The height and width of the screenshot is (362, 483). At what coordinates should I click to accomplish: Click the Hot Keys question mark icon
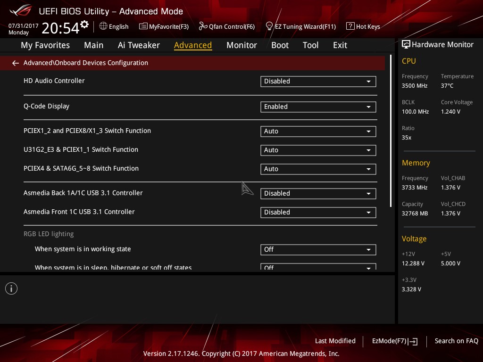[350, 26]
